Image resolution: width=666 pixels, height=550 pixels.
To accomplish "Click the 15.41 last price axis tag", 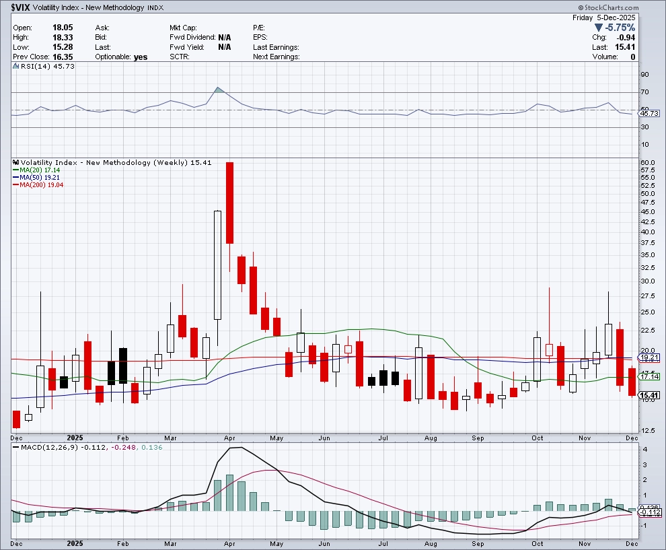I will click(x=649, y=395).
